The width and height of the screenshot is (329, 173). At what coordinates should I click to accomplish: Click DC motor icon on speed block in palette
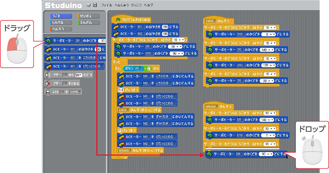click(x=48, y=49)
